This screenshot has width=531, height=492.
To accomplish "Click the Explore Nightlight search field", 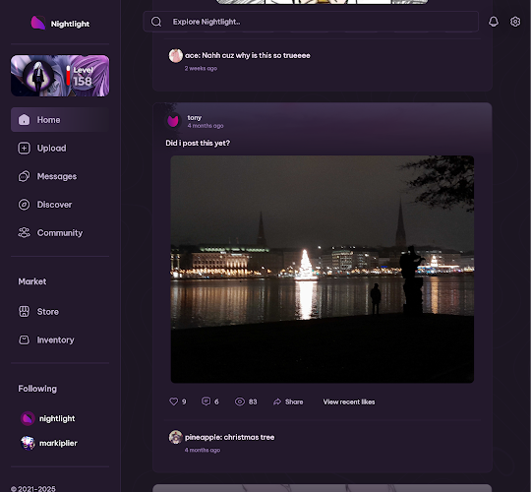I will [x=311, y=22].
